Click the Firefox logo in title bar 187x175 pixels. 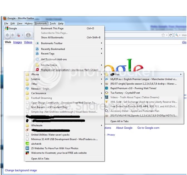[5, 18]
